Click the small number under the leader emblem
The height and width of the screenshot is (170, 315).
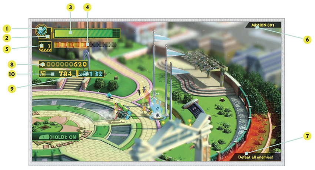(47, 37)
